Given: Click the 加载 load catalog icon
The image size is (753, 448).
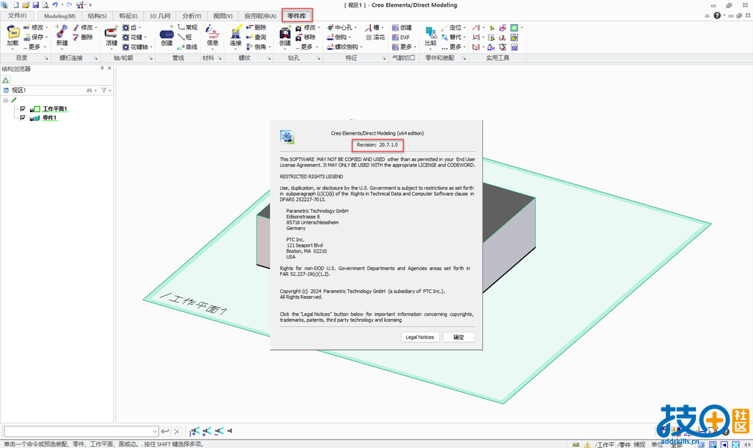Looking at the screenshot, I should [12, 35].
